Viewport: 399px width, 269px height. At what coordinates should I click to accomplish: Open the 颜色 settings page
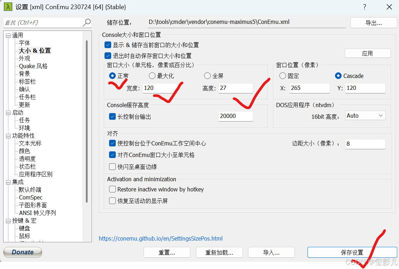[24, 151]
